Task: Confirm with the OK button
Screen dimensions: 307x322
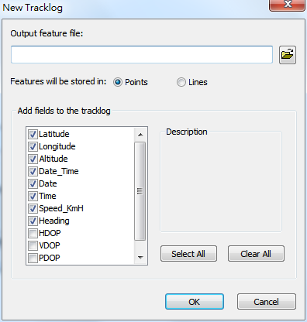Action: click(195, 301)
